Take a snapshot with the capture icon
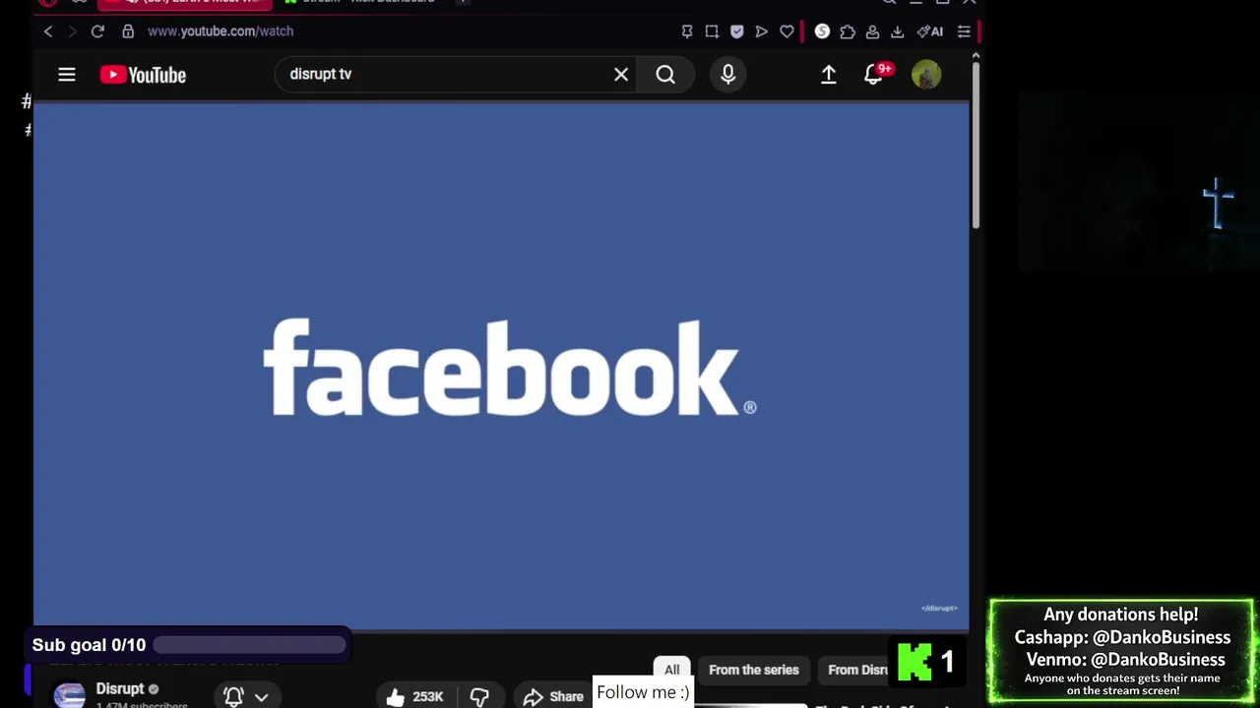This screenshot has height=708, width=1260. click(712, 31)
